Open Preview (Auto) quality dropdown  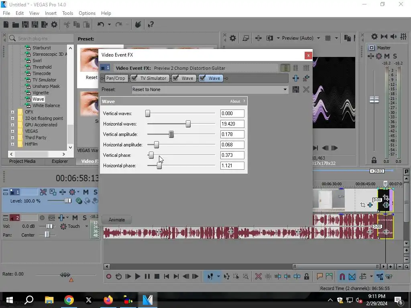318,38
